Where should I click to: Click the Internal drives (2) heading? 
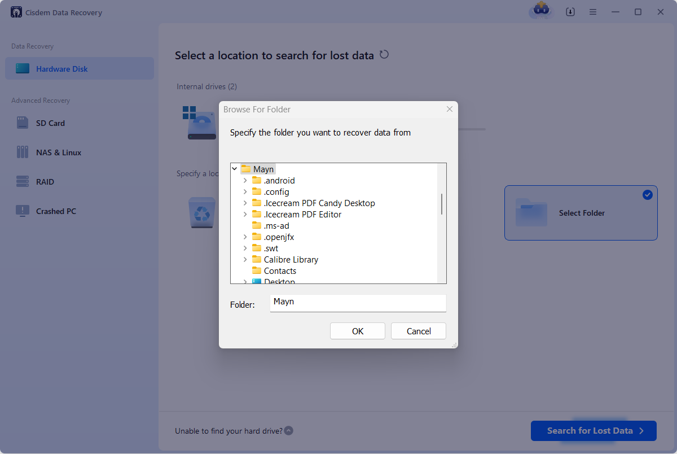pos(206,86)
